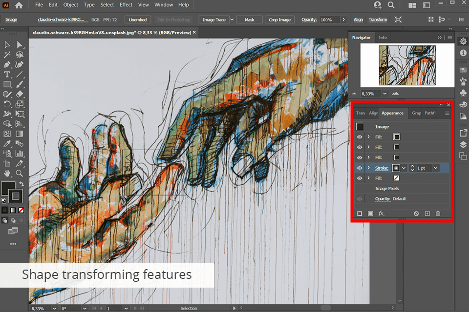The image size is (469, 312).
Task: Open the Layers panel from the dock
Action: (463, 145)
